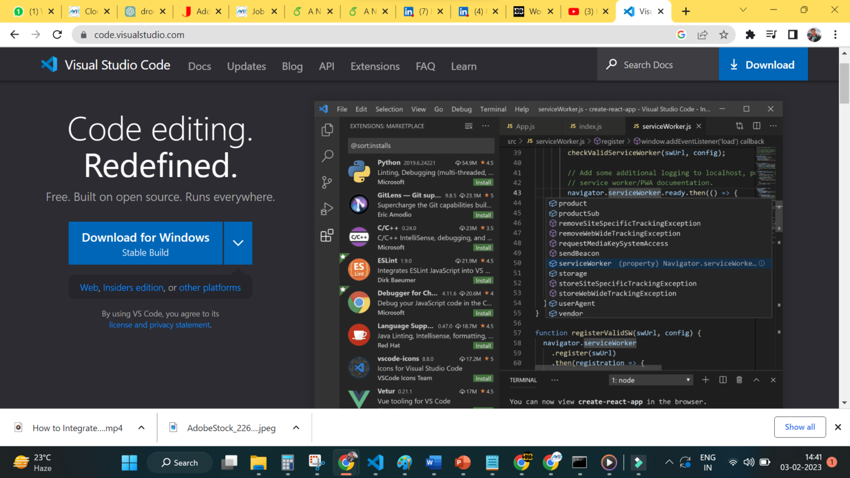Open the Docs menu item
850x478 pixels.
pos(200,66)
